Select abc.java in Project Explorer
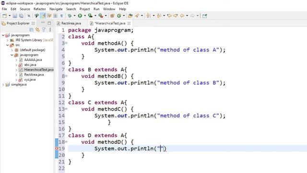This screenshot has height=173, width=307. pyautogui.click(x=30, y=65)
